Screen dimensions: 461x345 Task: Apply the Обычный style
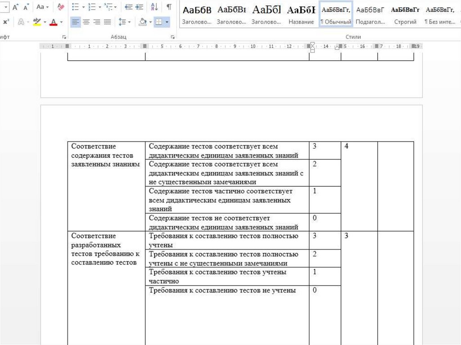[x=336, y=15]
